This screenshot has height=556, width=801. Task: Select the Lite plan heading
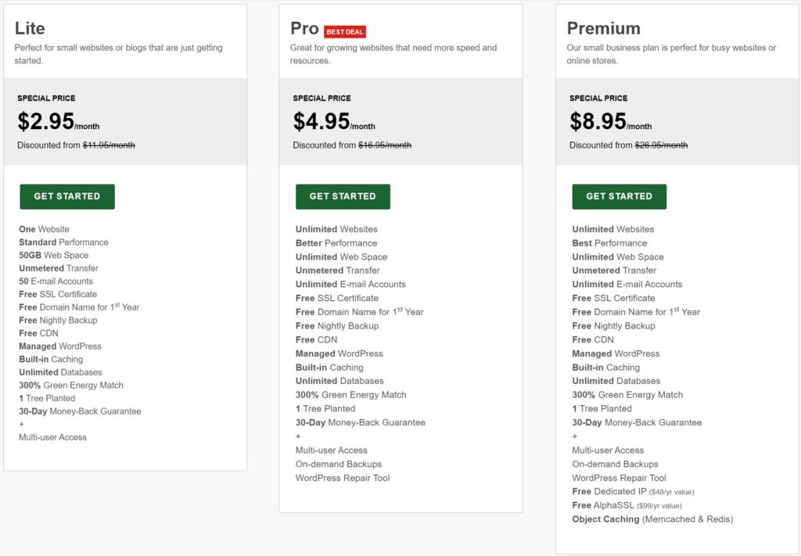point(30,28)
